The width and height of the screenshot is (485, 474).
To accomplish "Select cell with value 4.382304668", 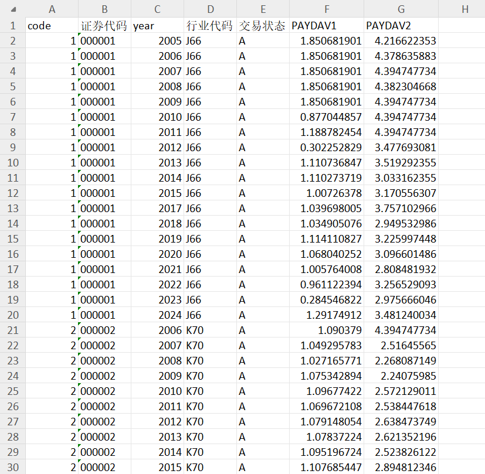I will pyautogui.click(x=401, y=86).
